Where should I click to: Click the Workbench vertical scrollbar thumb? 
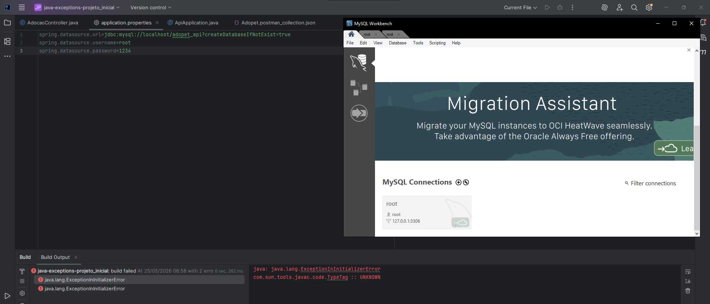pos(697,178)
